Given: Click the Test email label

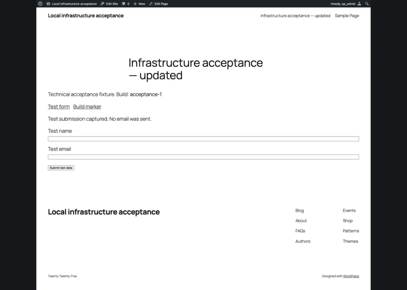Looking at the screenshot, I should pyautogui.click(x=60, y=149).
